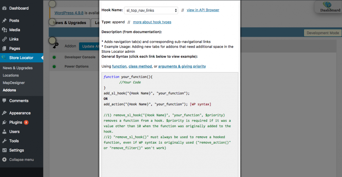Expand the Store Locator menu
The image size is (342, 177).
coord(21,58)
